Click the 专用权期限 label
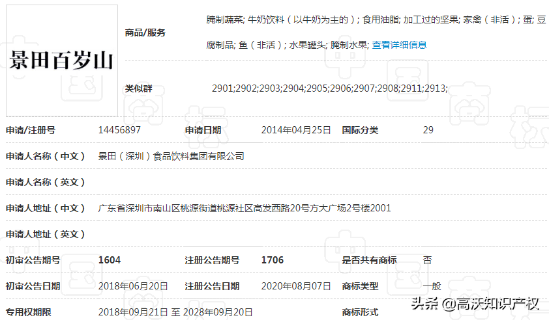 click(x=28, y=312)
